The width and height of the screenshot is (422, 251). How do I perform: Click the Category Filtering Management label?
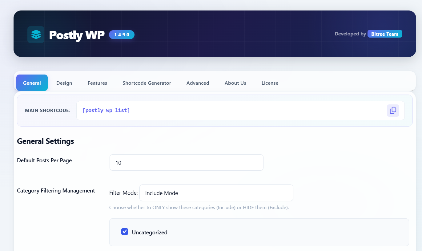click(56, 191)
